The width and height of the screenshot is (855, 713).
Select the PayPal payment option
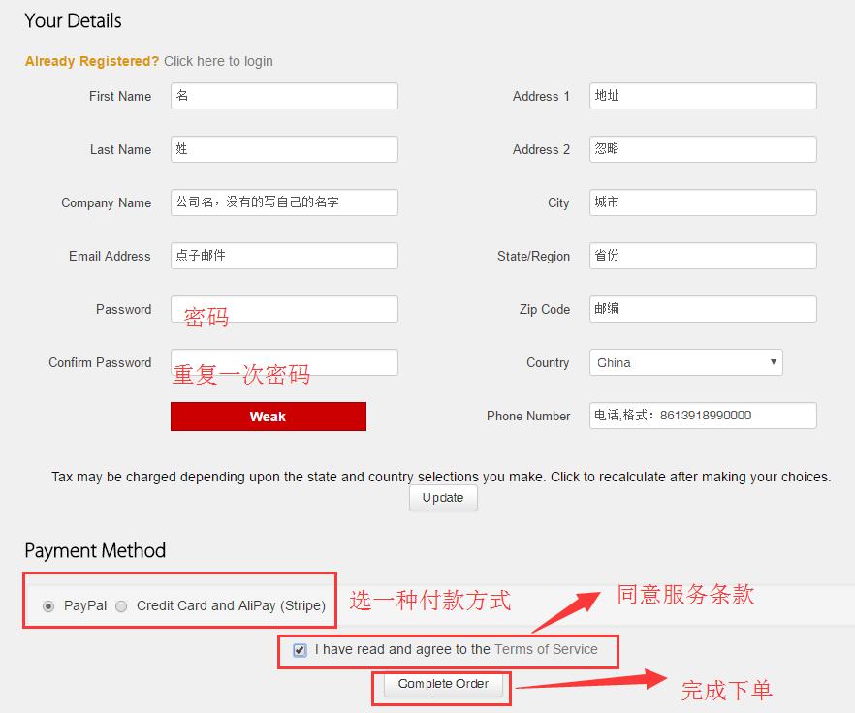pyautogui.click(x=48, y=606)
